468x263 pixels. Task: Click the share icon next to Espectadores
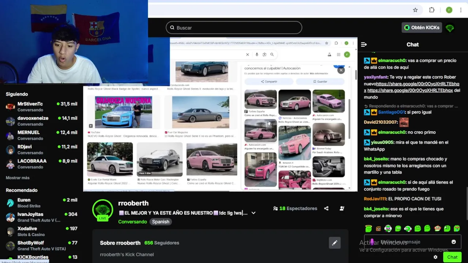[326, 209]
